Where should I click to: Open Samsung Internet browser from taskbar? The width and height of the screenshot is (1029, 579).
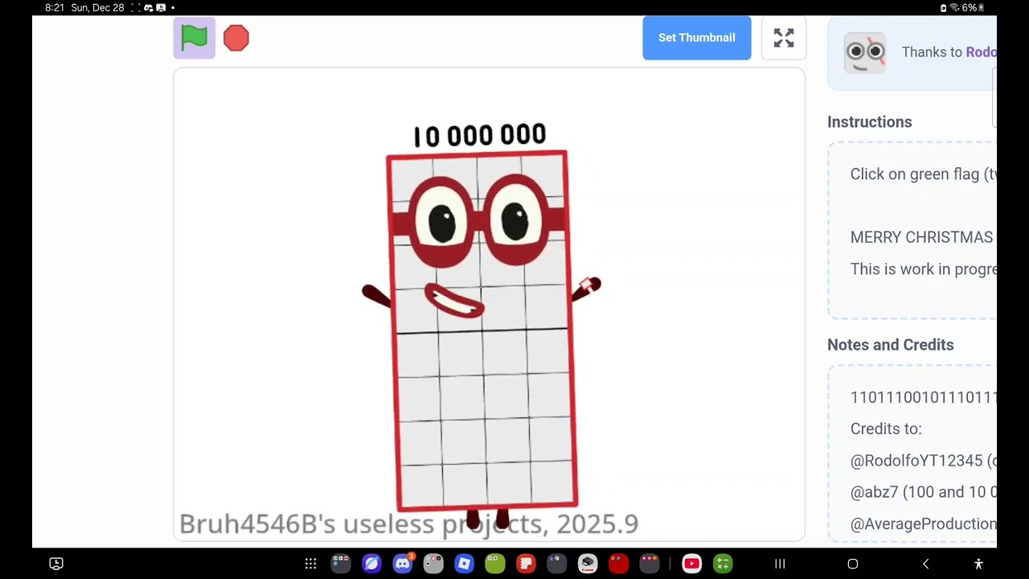coord(371,564)
